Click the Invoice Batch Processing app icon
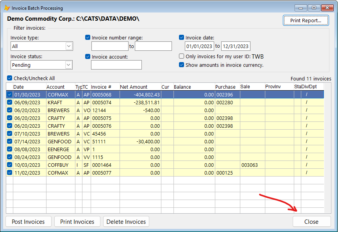This screenshot has height=232, width=338. pos(7,8)
